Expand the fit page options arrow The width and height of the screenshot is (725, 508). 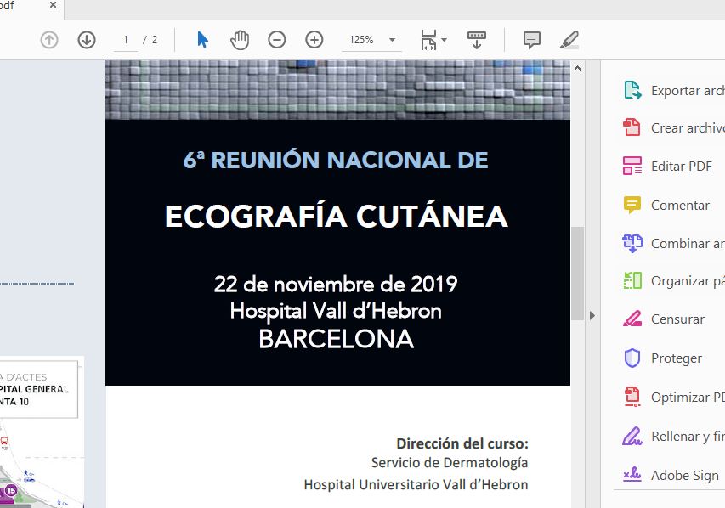coord(445,40)
